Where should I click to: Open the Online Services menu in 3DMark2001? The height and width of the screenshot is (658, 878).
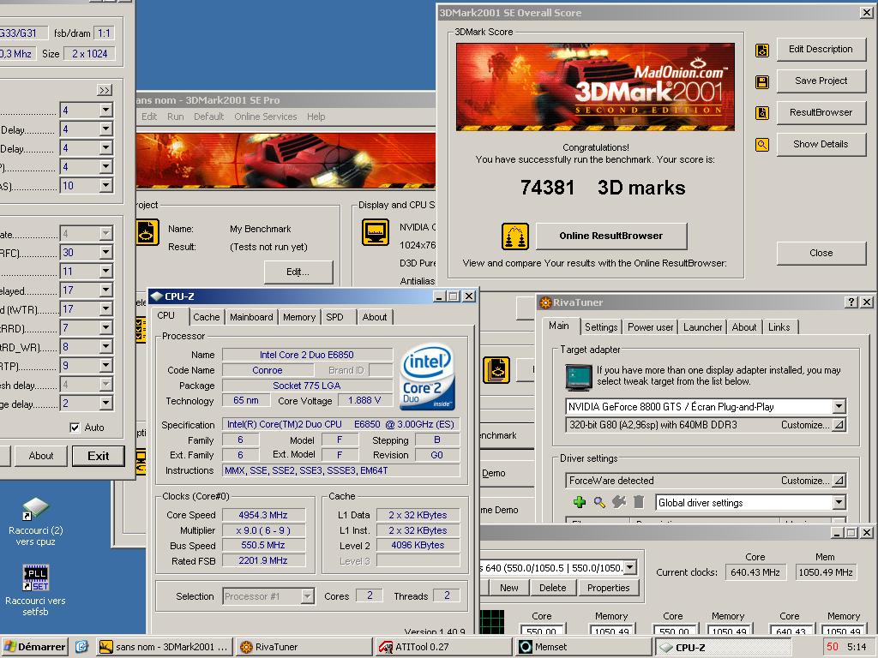click(266, 117)
